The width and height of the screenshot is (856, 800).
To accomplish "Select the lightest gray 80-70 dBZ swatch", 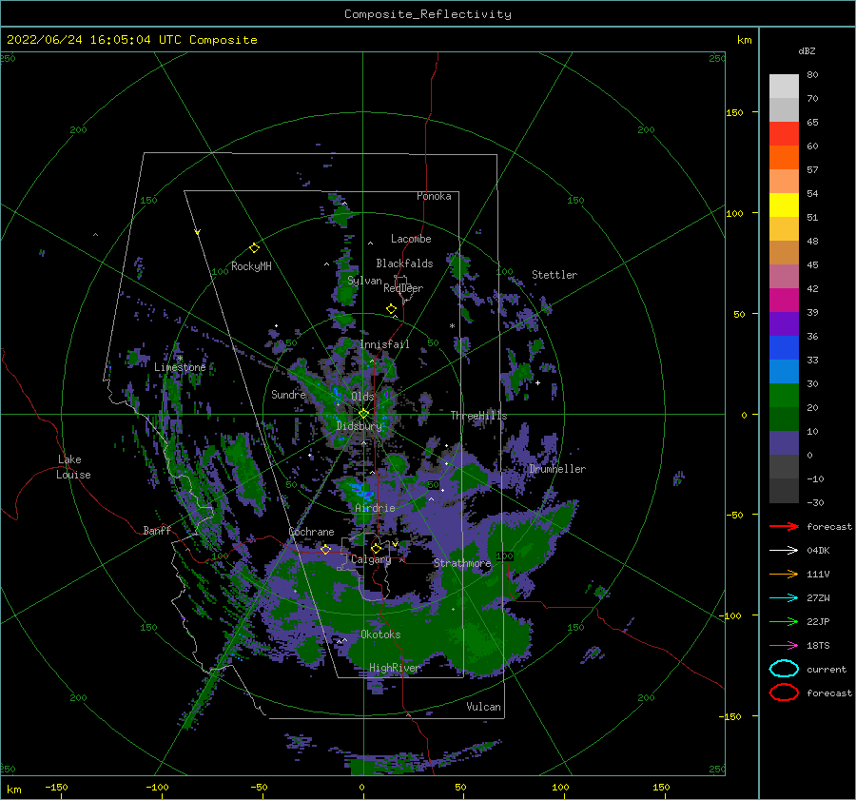I will pyautogui.click(x=784, y=87).
